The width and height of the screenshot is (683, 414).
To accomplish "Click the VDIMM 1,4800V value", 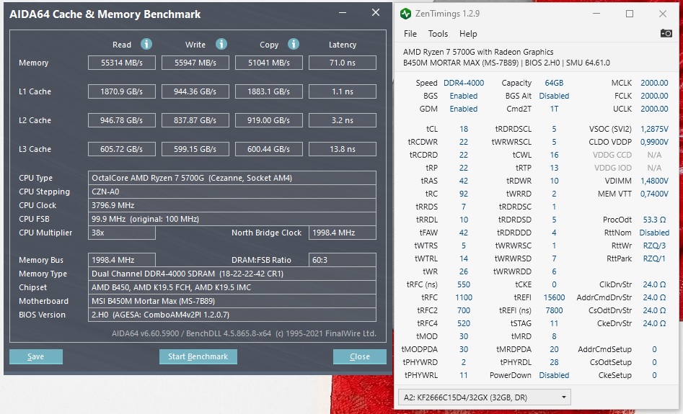I will [x=654, y=181].
